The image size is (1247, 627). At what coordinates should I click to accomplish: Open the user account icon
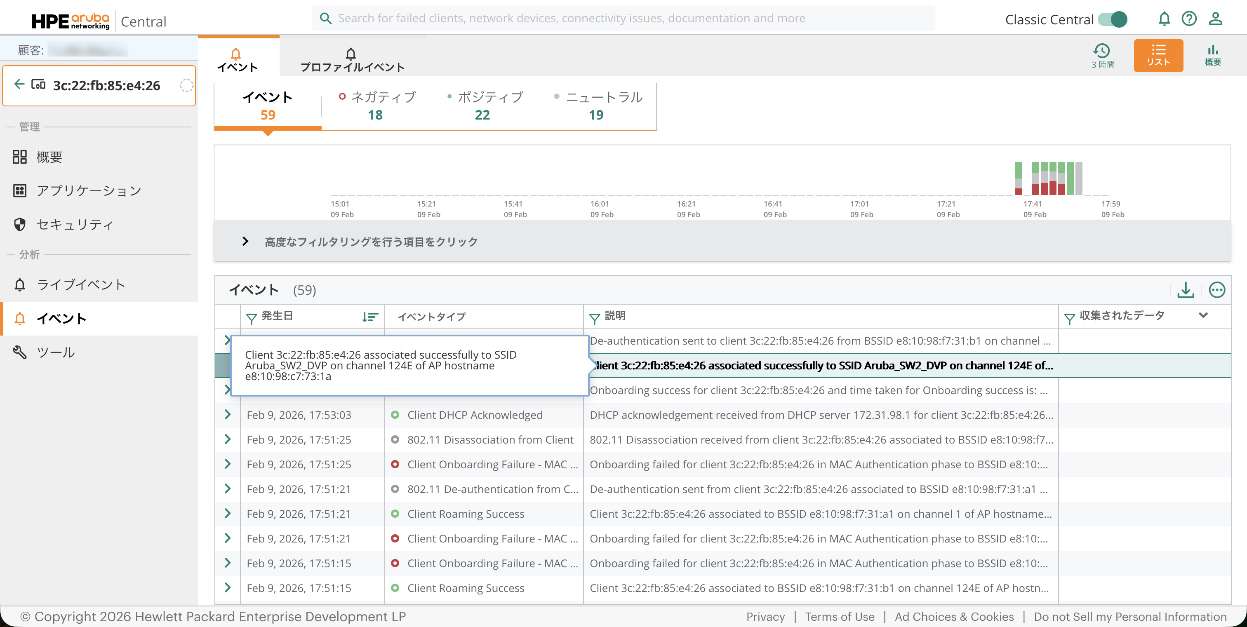point(1215,19)
